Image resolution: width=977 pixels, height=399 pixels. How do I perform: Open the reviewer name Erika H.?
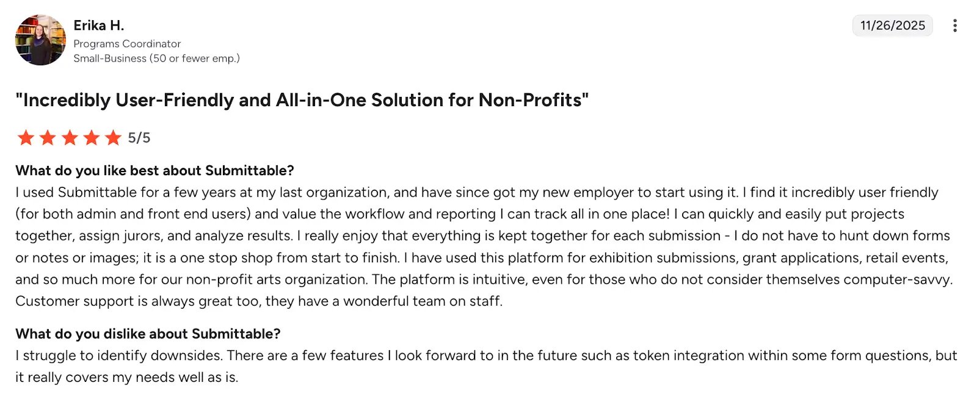(99, 26)
